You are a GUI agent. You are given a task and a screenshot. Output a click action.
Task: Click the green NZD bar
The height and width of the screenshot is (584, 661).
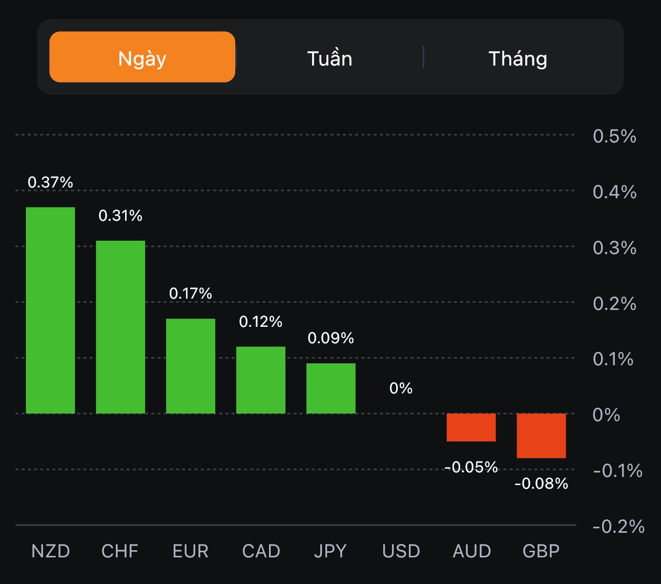(50, 310)
